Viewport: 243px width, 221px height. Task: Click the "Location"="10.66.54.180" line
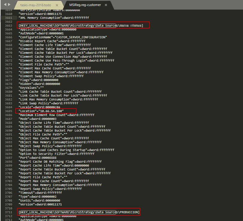41,111
